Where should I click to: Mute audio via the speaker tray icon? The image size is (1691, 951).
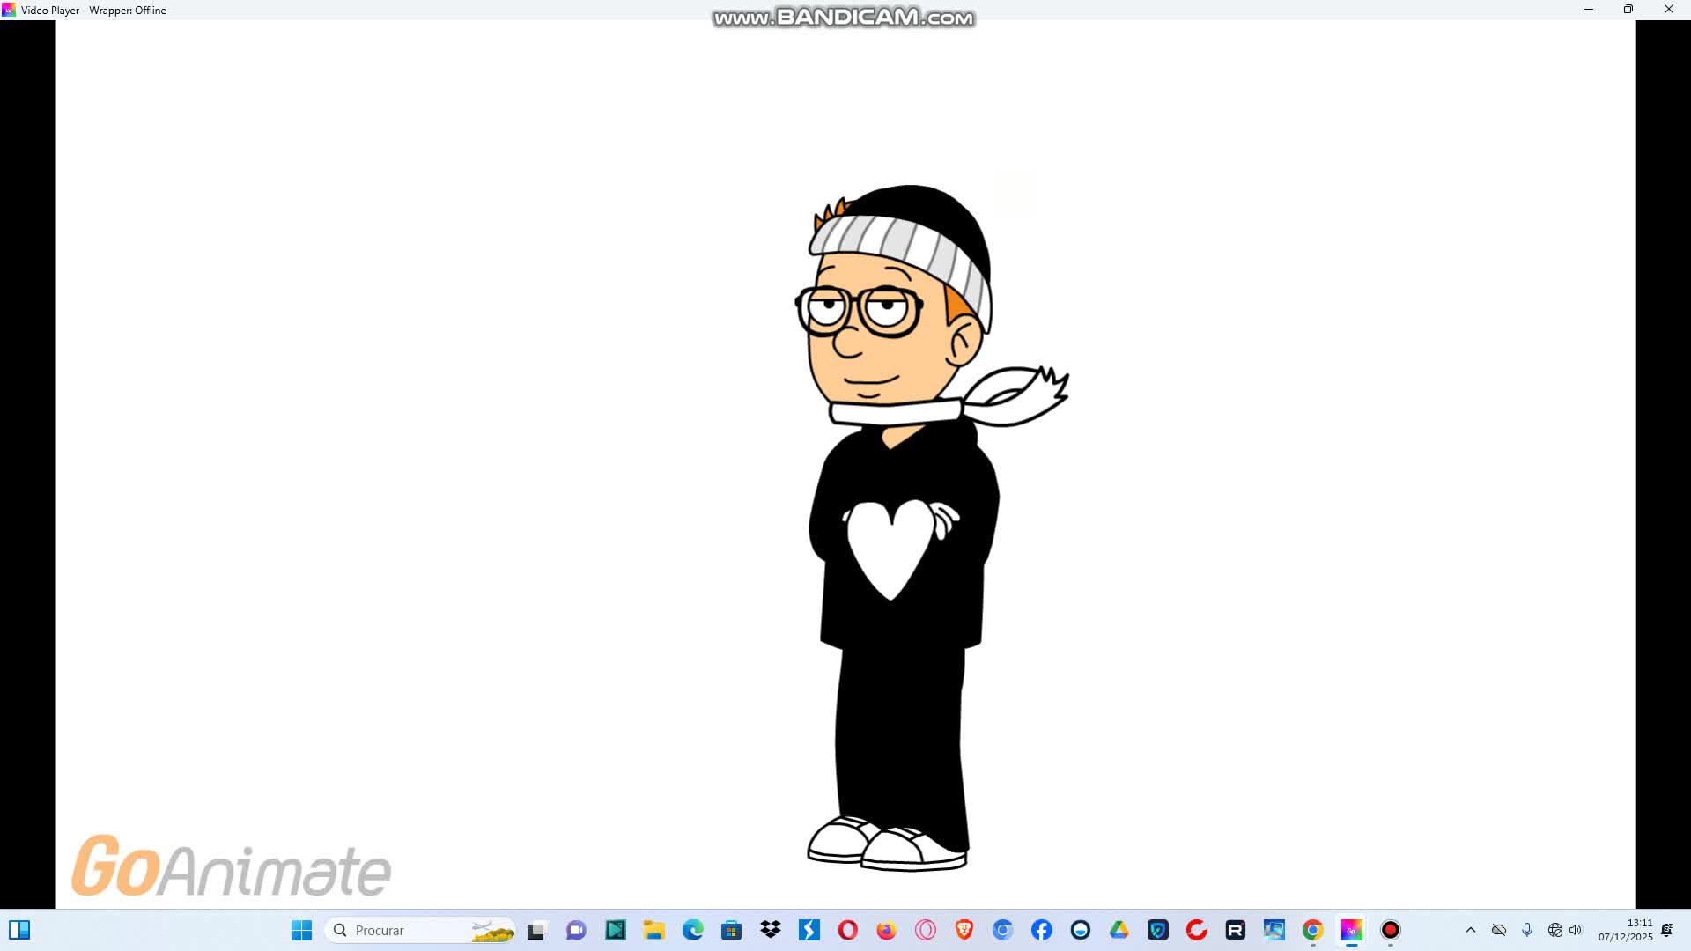(1575, 930)
